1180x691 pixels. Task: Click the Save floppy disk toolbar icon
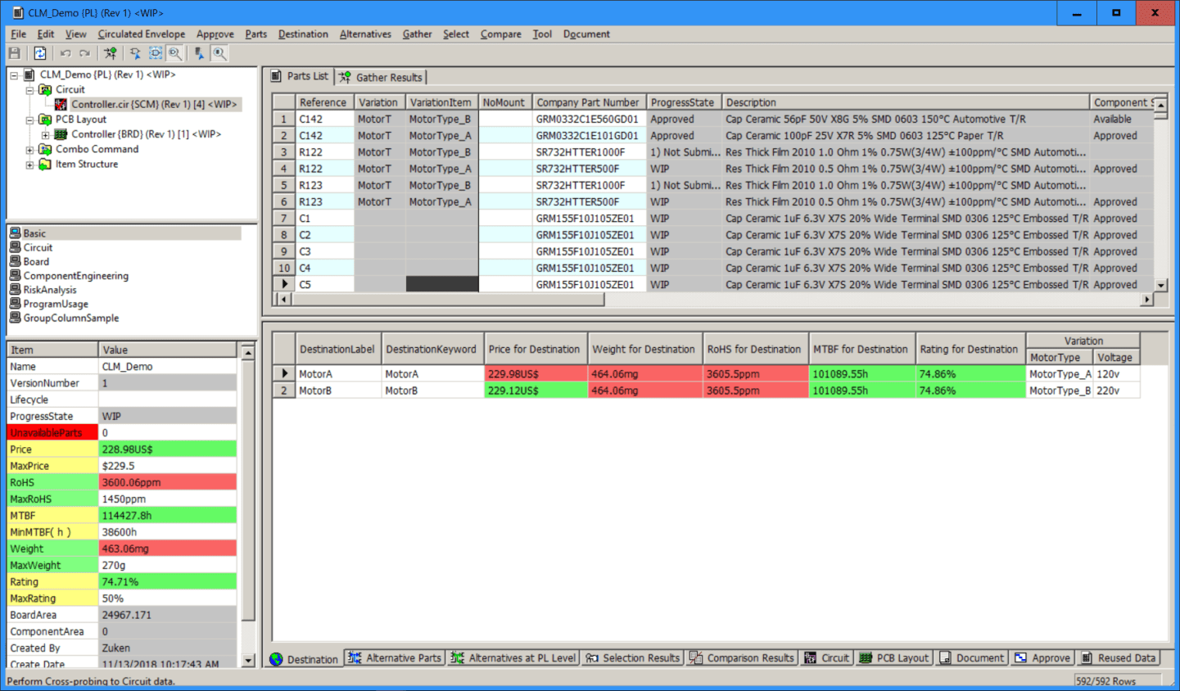tap(15, 53)
